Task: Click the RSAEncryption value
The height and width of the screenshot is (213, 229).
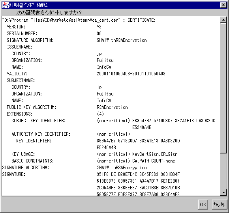Action: [x=112, y=107]
